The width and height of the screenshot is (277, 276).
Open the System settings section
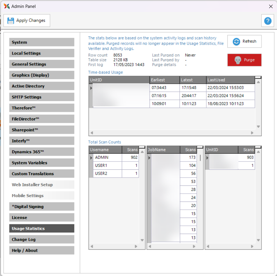(41, 42)
